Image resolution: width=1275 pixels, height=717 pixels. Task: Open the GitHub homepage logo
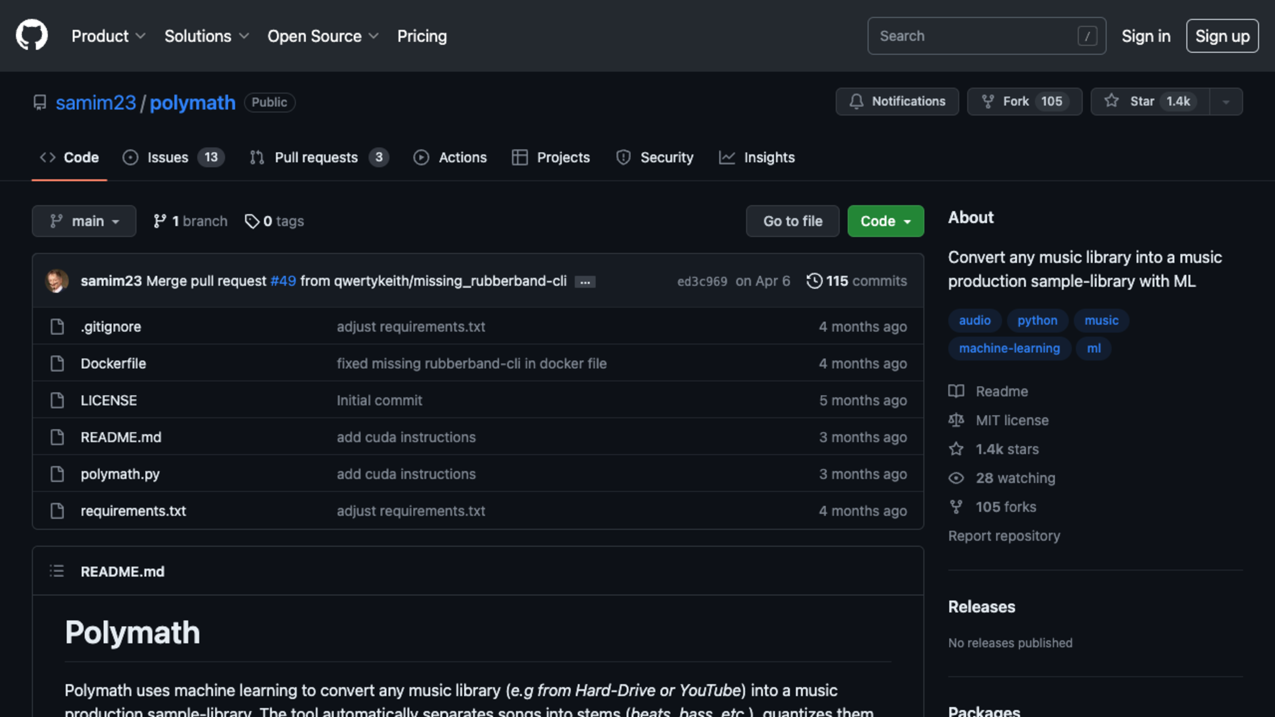(x=32, y=35)
